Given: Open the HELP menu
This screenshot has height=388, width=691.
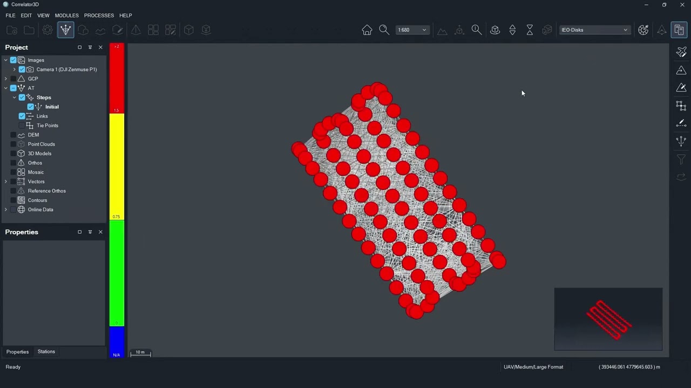Looking at the screenshot, I should click(125, 16).
